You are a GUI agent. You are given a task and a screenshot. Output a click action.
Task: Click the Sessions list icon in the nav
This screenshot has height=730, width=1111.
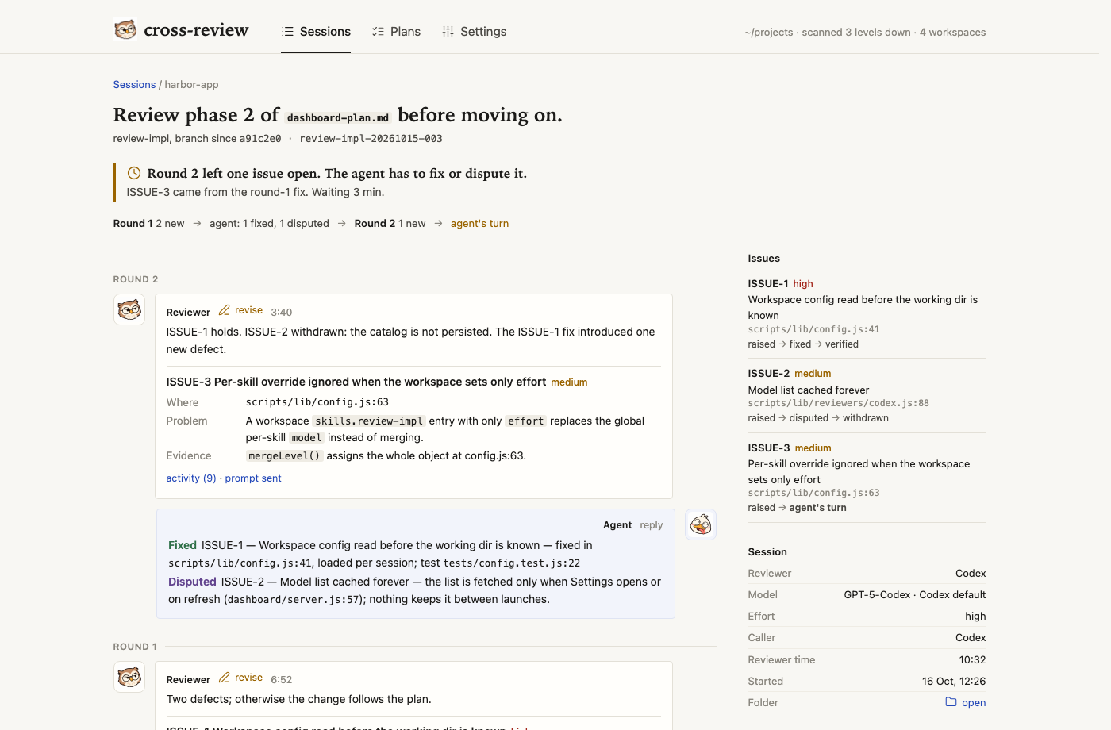point(287,32)
